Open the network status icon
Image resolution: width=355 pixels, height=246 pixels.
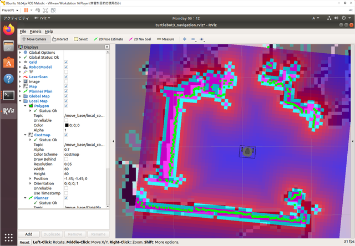[329, 18]
